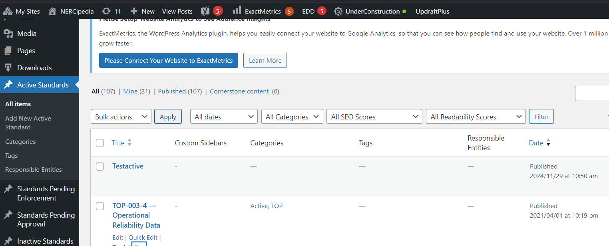The height and width of the screenshot is (246, 609).
Task: Open the Bulk actions dropdown
Action: point(121,117)
